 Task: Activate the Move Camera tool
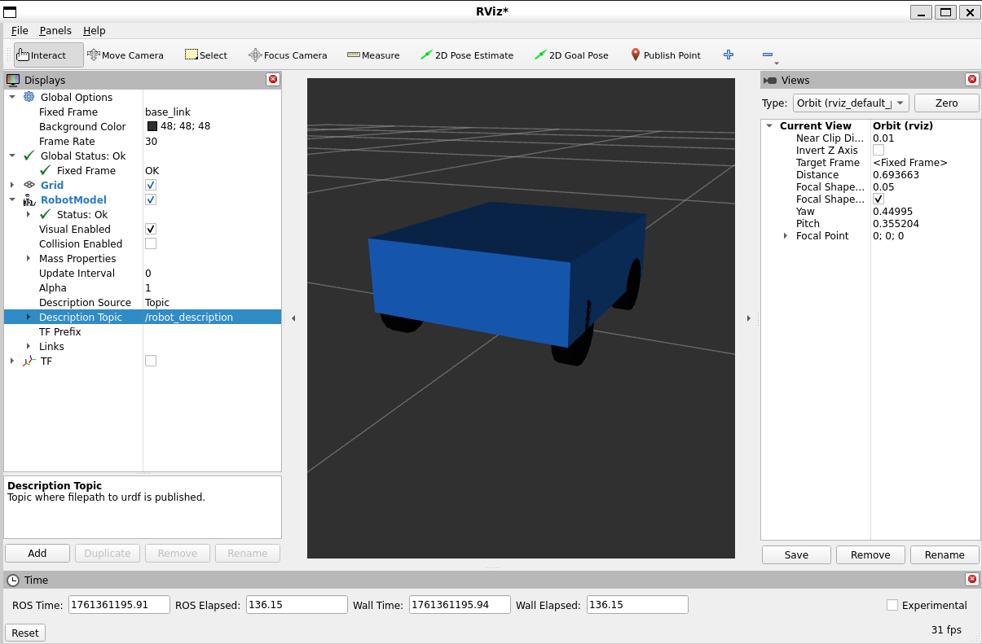tap(126, 55)
